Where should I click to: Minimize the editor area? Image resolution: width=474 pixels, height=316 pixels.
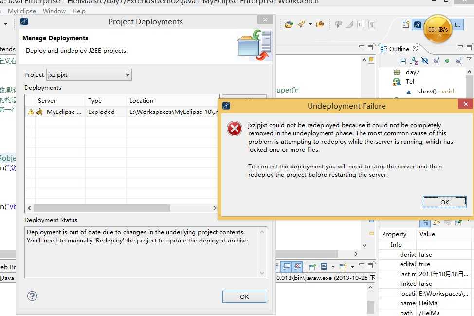tap(362, 47)
